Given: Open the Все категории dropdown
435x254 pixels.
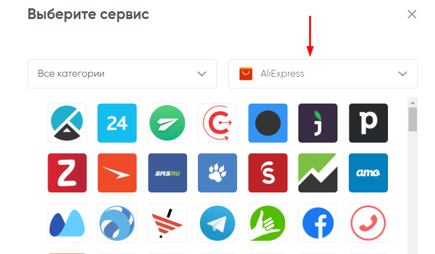Looking at the screenshot, I should point(122,74).
